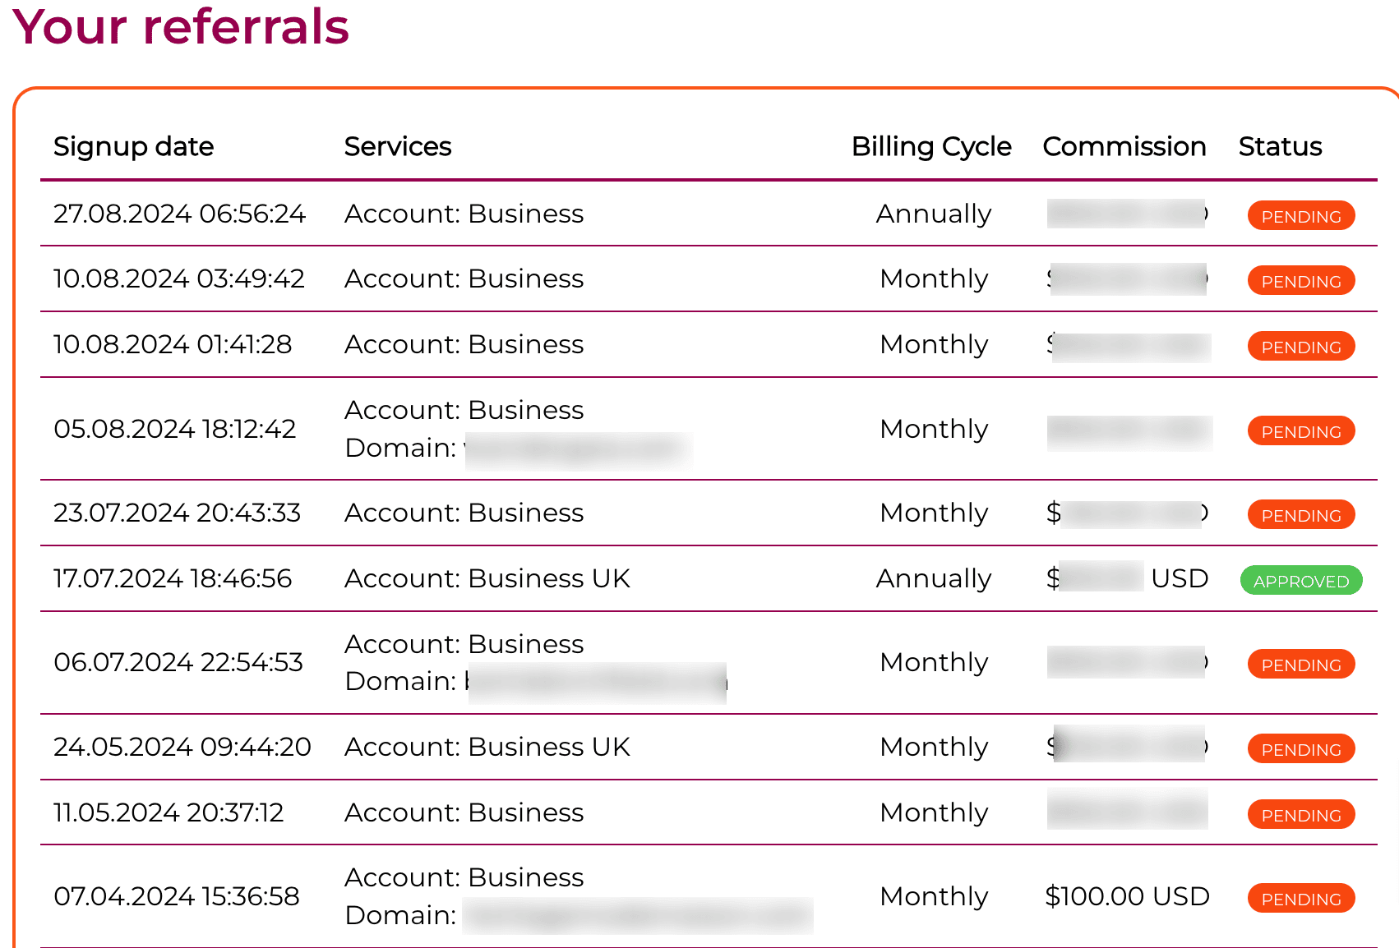The width and height of the screenshot is (1399, 948).
Task: Click Annually billing cycle on 27.08.2024 row
Action: 934,214
